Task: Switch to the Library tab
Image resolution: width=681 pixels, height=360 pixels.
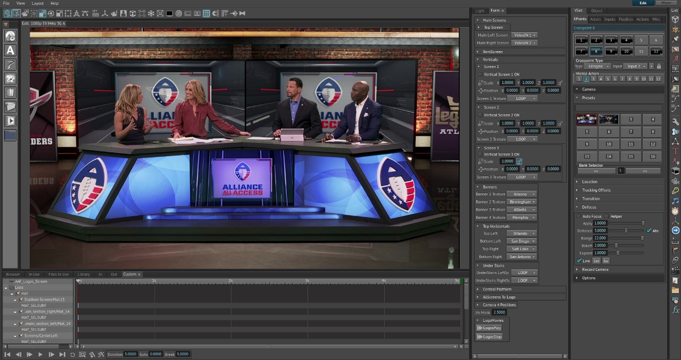Action: tap(84, 275)
